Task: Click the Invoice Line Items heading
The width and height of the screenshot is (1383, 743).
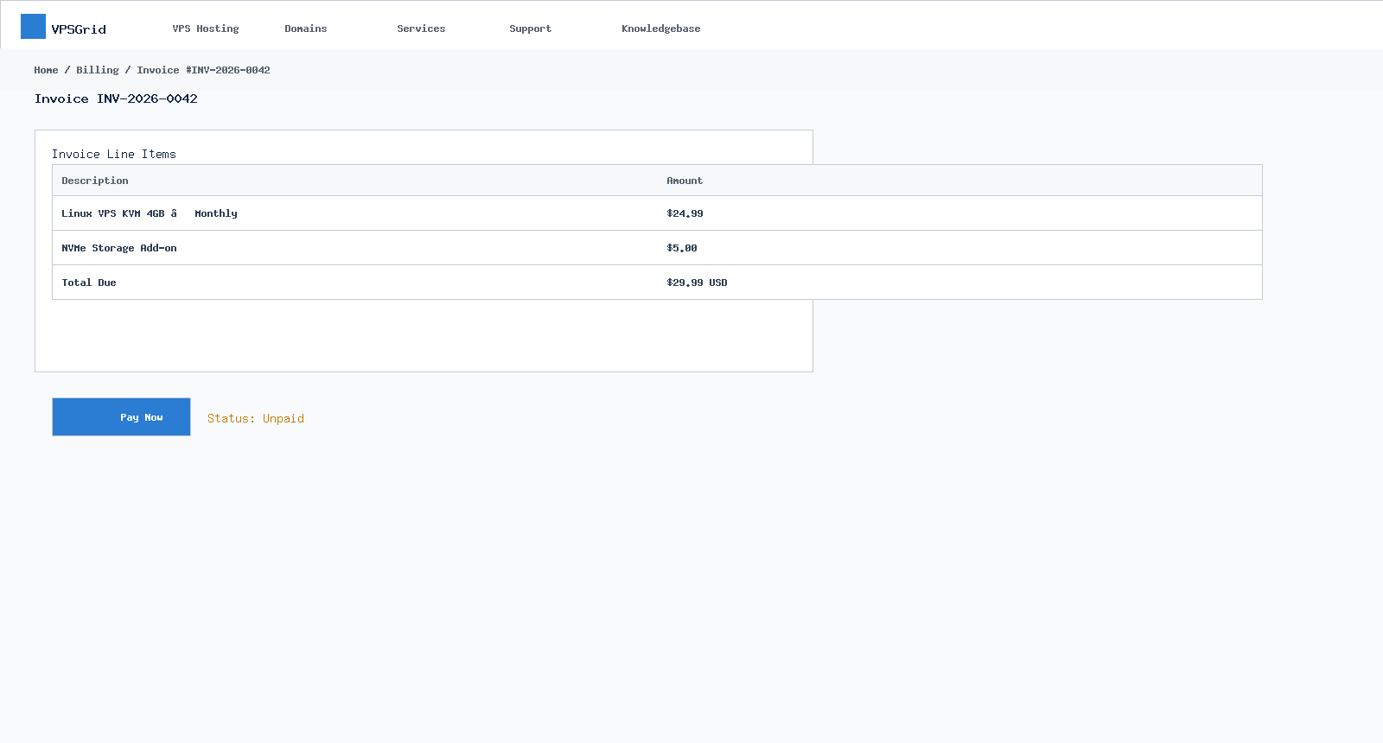Action: (114, 154)
